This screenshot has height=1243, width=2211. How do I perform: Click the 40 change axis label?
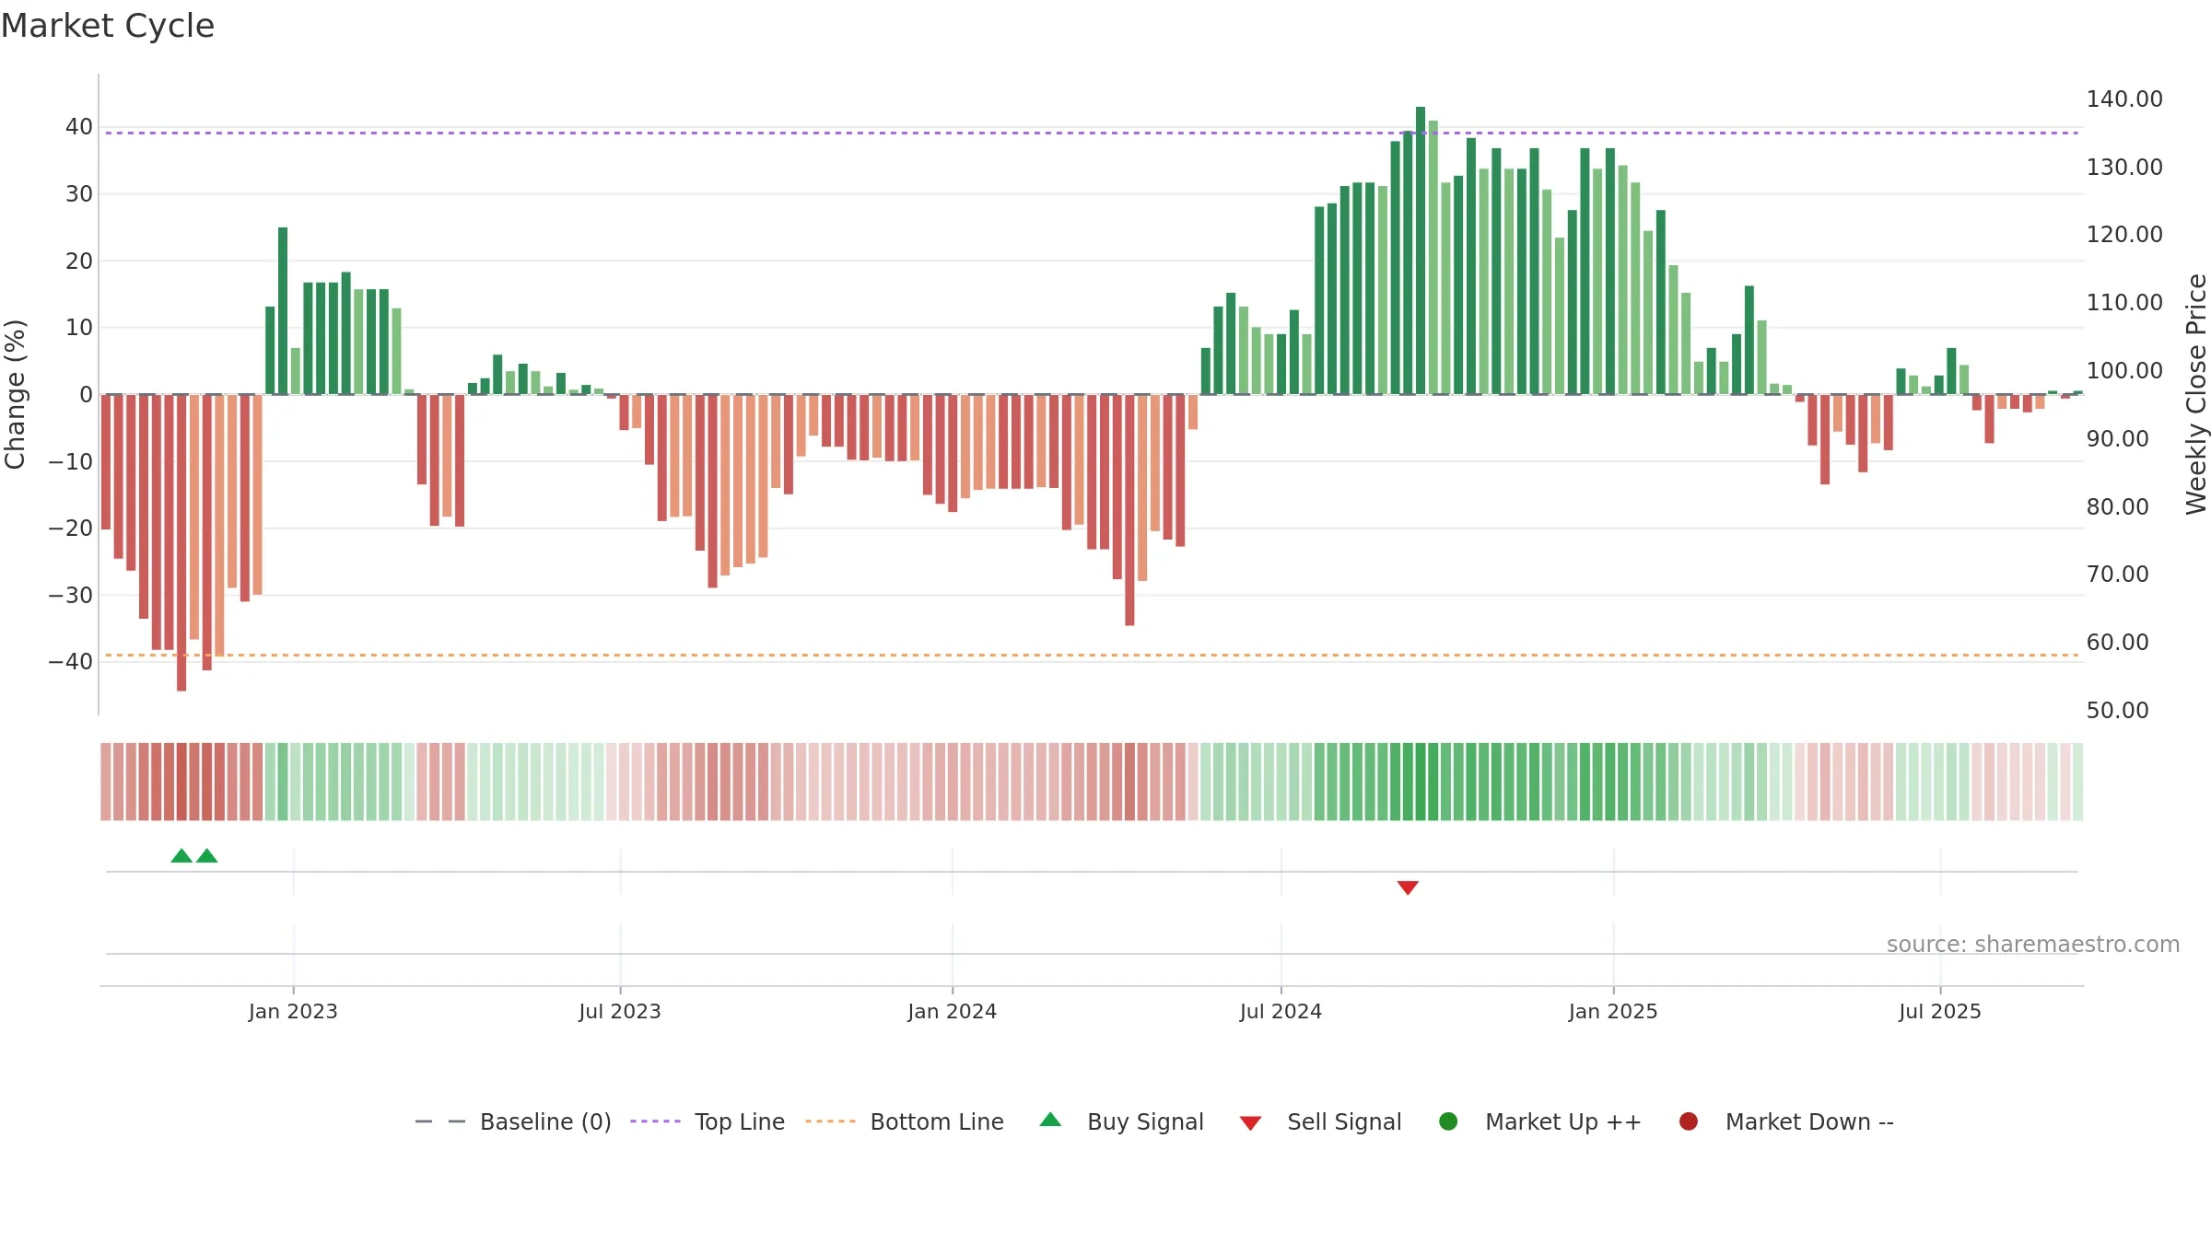point(79,127)
